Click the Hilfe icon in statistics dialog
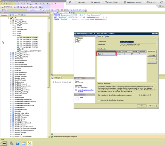The width and height of the screenshot is (165, 146). (x=105, y=36)
